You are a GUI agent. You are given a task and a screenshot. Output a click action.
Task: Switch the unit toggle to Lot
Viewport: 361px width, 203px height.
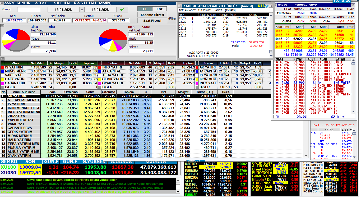coord(159,9)
